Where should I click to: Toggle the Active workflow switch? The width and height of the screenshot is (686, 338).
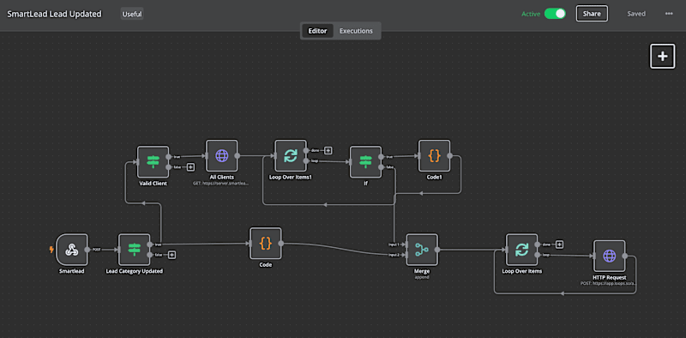[555, 14]
